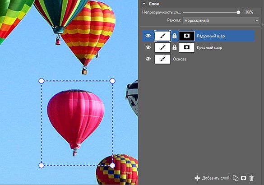
Task: Select the brush thumbnail of Красный шар layer
Action: click(162, 47)
